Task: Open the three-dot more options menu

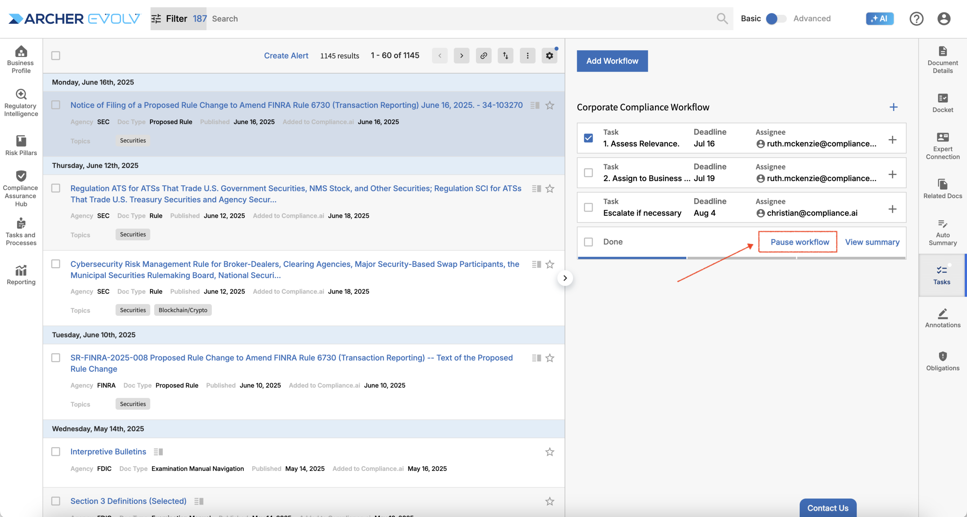Action: tap(527, 55)
